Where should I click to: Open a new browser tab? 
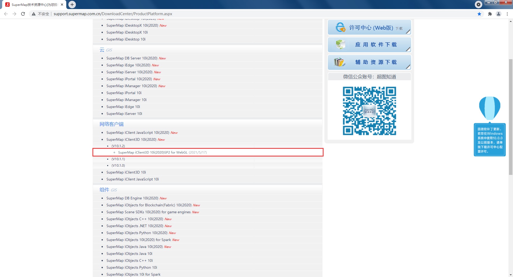click(72, 5)
